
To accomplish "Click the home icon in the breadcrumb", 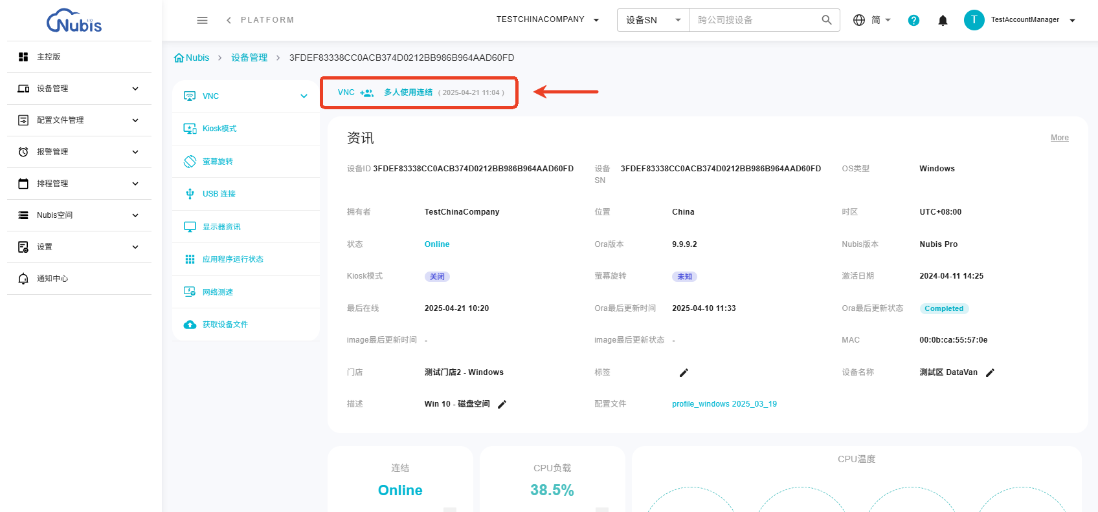I will [179, 58].
